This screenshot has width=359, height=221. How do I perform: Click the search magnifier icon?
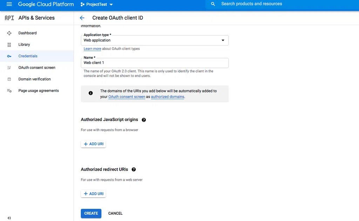(213, 4)
